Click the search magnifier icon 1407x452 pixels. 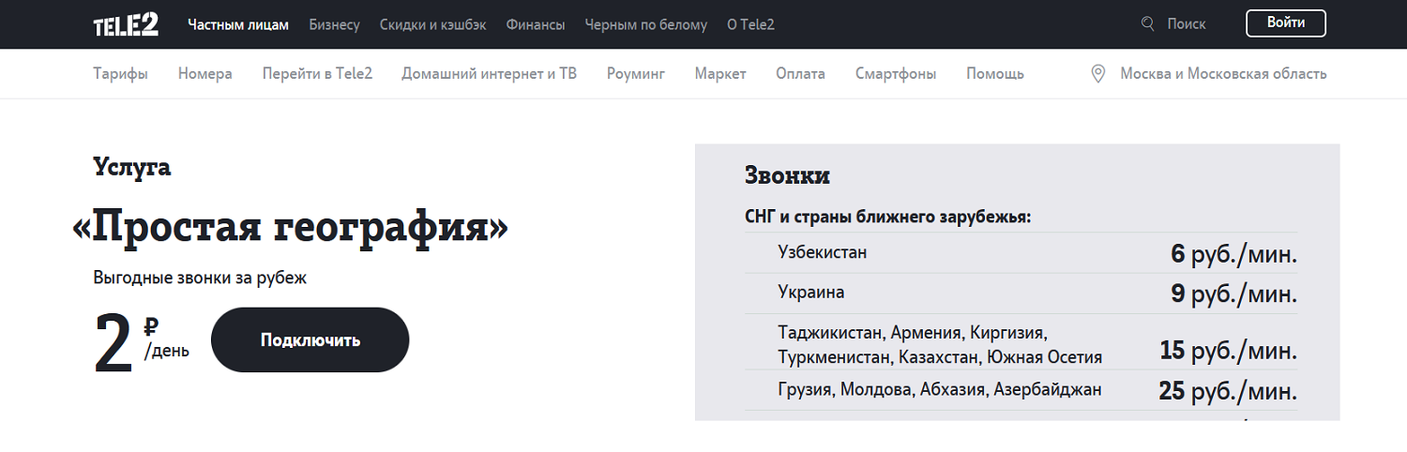[x=1148, y=24]
